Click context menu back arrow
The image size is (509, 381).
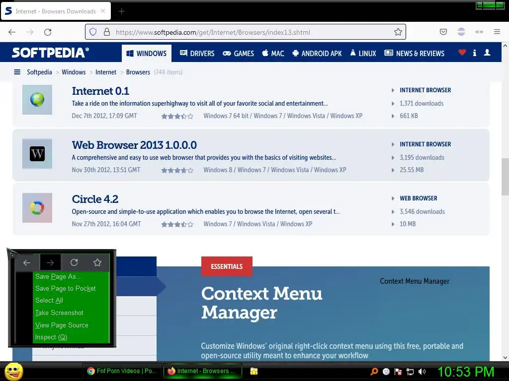27,262
